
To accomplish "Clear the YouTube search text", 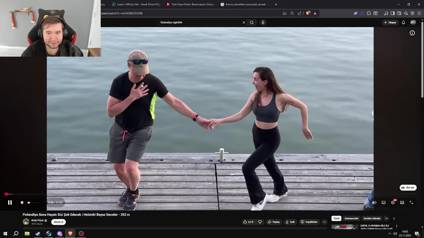I will [x=244, y=22].
